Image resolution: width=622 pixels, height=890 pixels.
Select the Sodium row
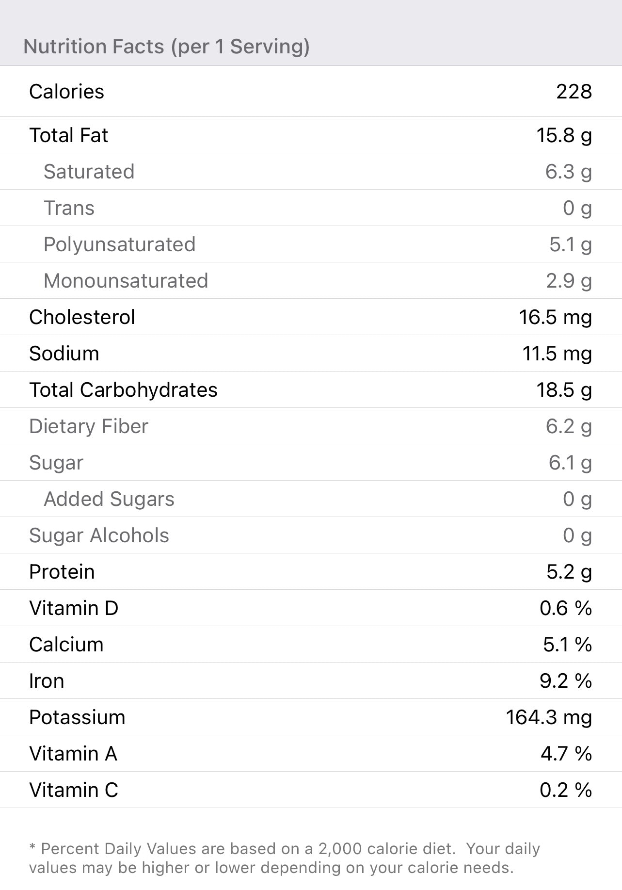[310, 354]
